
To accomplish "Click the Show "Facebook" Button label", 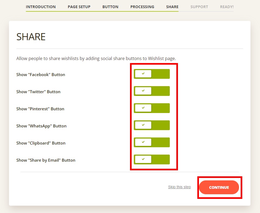I will [41, 75].
